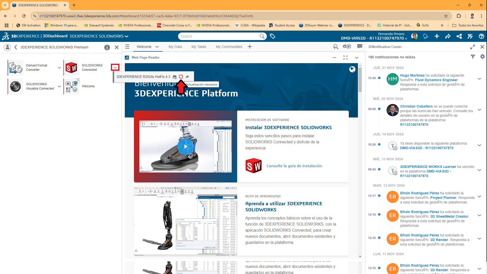Open Hugo Martinez profile link
This screenshot has height=274, width=487.
pos(412,75)
